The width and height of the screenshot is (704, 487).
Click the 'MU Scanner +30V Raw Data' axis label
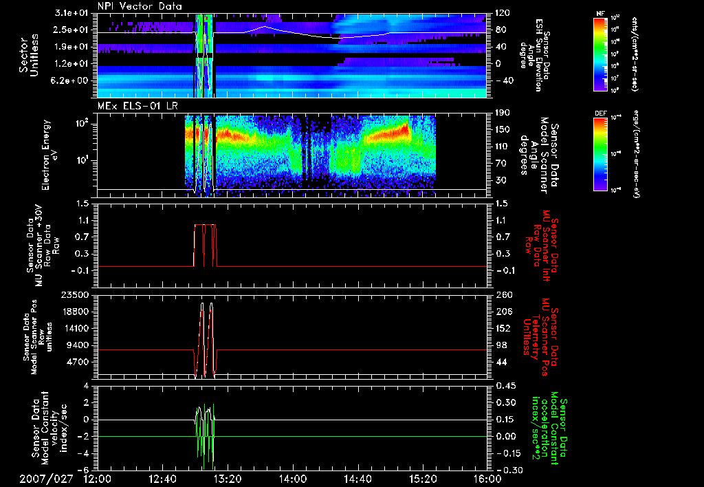pyautogui.click(x=43, y=246)
